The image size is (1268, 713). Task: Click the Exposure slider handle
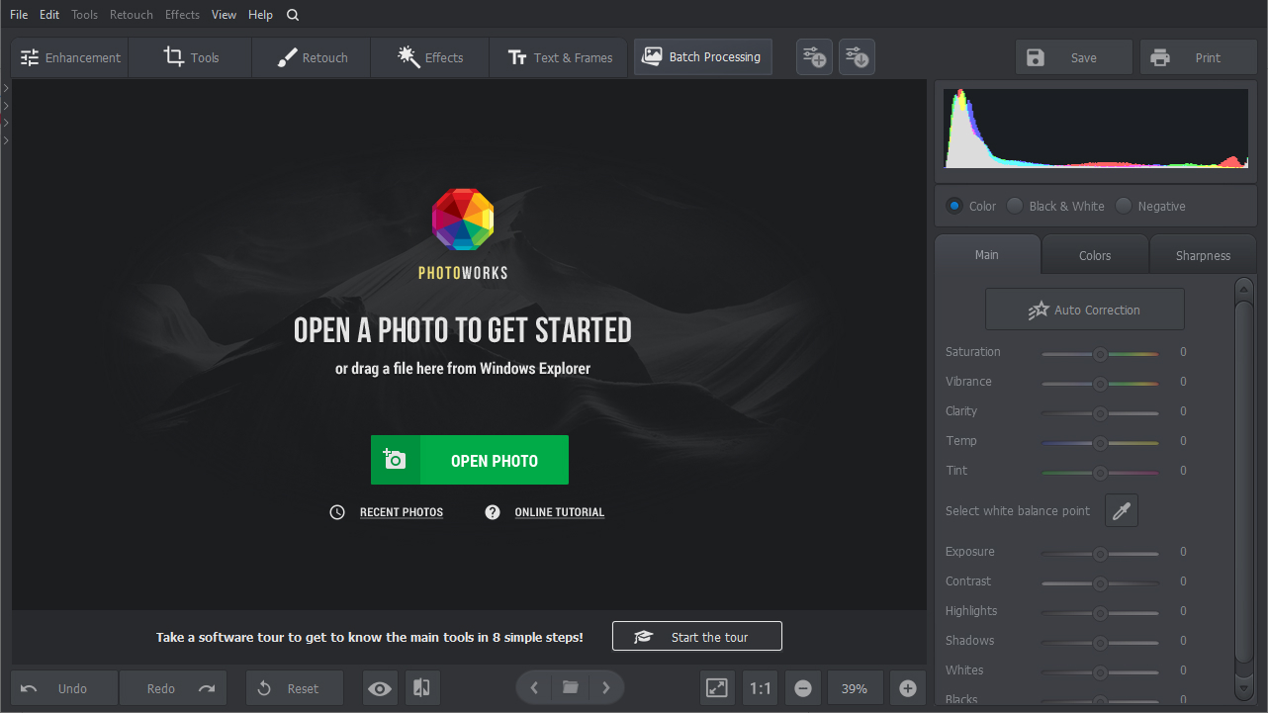coord(1100,554)
